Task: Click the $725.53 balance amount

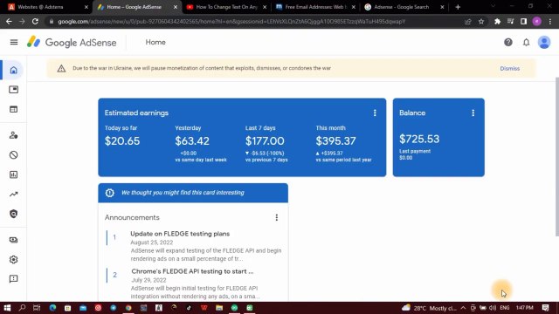Action: (419, 139)
